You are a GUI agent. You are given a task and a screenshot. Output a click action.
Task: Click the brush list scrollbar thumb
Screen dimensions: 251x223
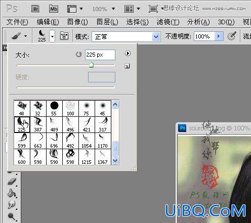pyautogui.click(x=115, y=149)
